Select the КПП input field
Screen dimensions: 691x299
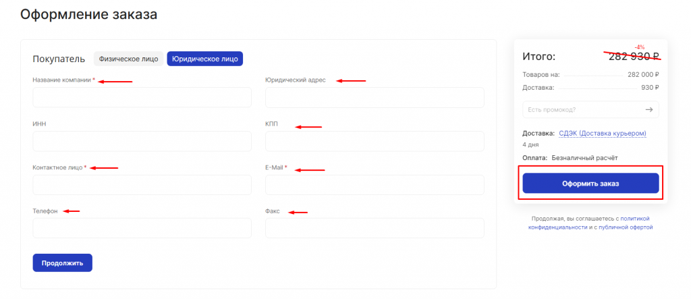click(x=375, y=141)
